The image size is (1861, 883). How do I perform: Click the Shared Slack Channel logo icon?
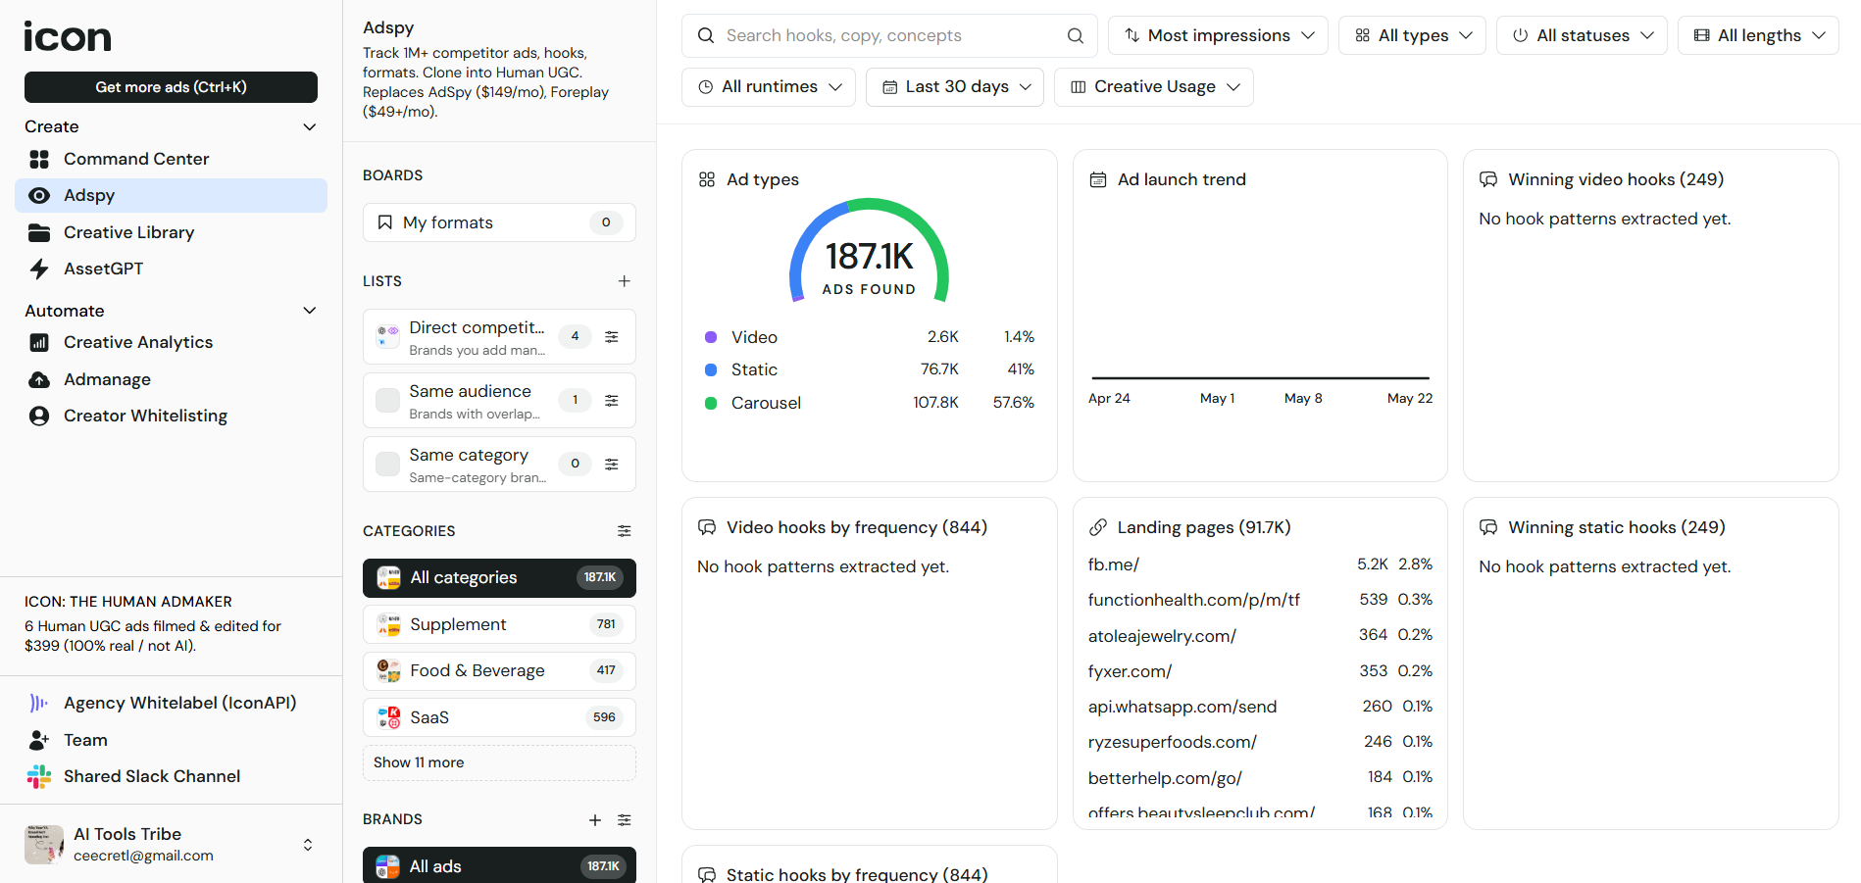pos(39,776)
